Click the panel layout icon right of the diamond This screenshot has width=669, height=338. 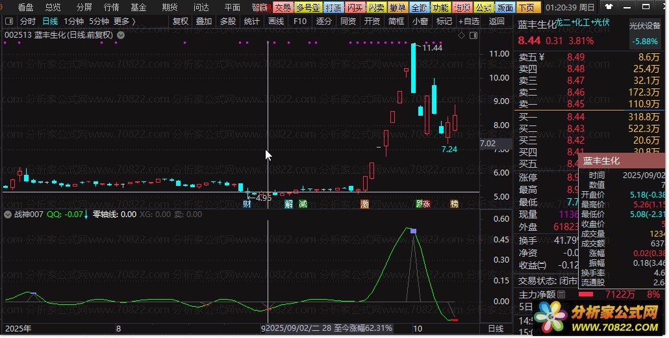[x=473, y=36]
